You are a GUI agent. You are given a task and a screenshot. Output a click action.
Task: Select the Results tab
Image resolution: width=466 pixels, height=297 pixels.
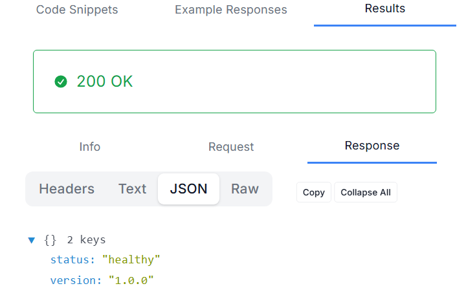pos(385,9)
